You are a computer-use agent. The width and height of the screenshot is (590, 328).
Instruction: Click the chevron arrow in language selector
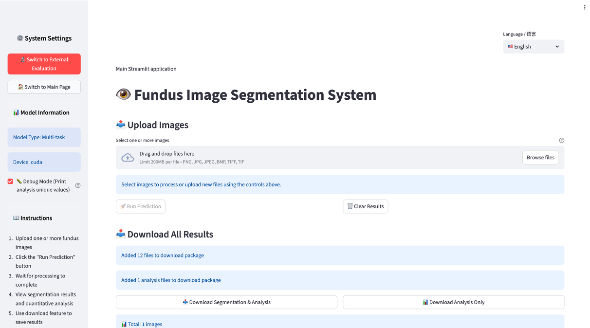pyautogui.click(x=557, y=47)
